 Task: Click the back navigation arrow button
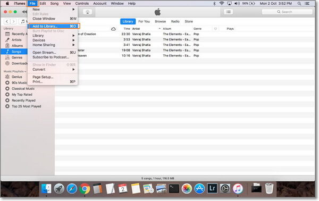pyautogui.click(x=7, y=21)
